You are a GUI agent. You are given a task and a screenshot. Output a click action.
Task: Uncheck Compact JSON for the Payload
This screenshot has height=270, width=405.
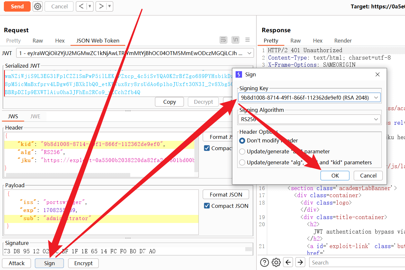[207, 206]
